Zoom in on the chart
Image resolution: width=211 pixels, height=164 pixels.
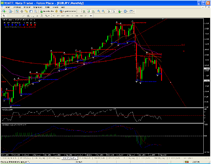(x=99, y=11)
